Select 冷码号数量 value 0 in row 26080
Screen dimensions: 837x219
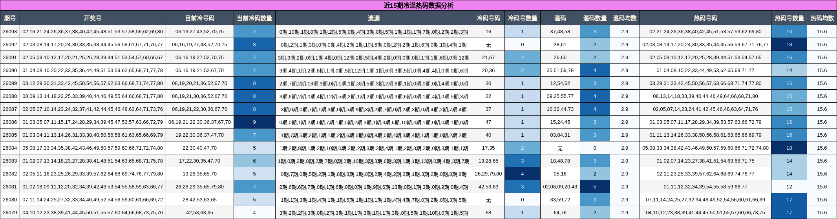(523, 200)
